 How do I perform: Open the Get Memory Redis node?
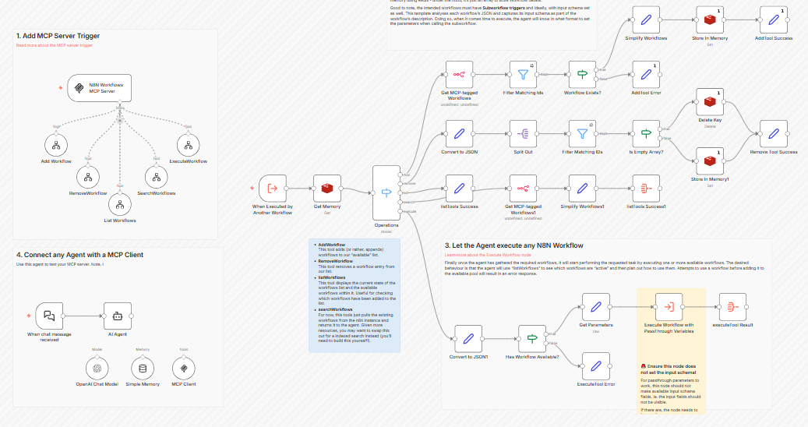327,189
